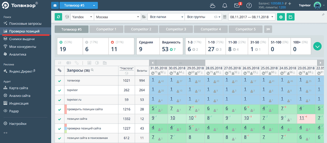Click the toggle-shaped icon in the table toolbar
The height and width of the screenshot is (143, 327).
pos(69,63)
